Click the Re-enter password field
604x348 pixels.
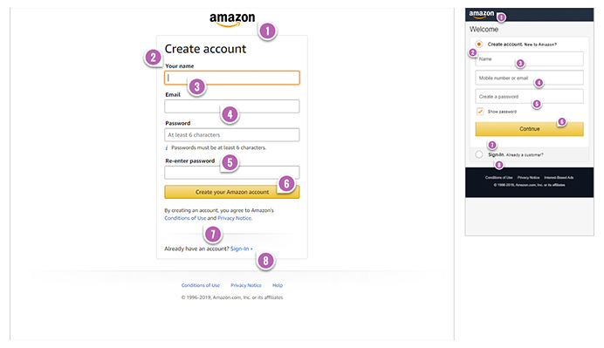(x=232, y=173)
